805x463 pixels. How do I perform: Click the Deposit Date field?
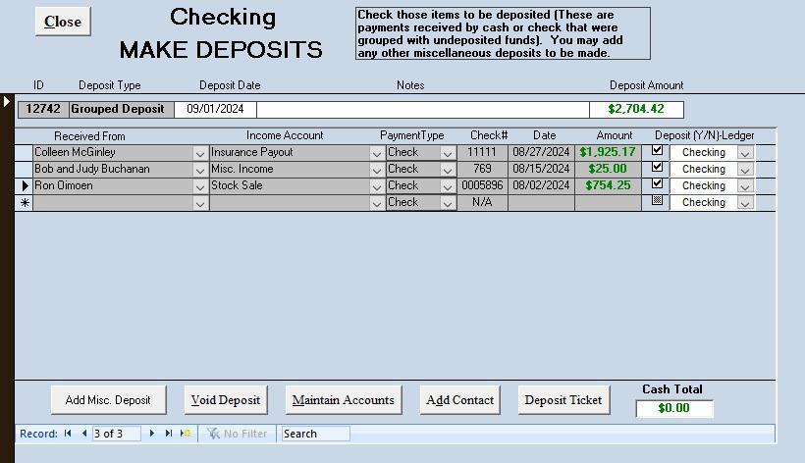[x=216, y=110]
